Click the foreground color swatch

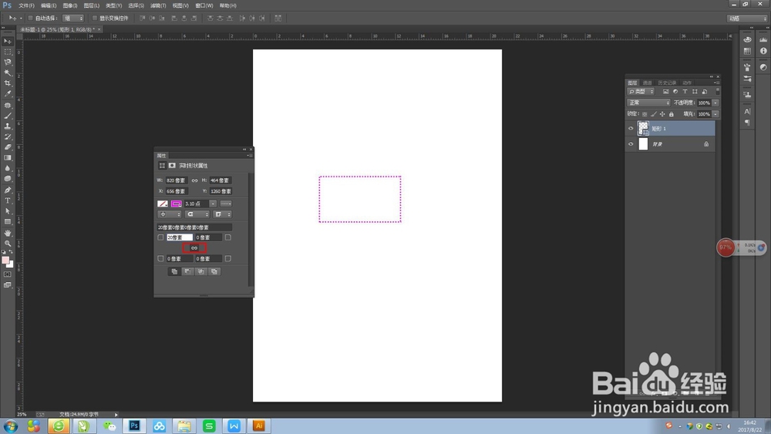point(5,261)
